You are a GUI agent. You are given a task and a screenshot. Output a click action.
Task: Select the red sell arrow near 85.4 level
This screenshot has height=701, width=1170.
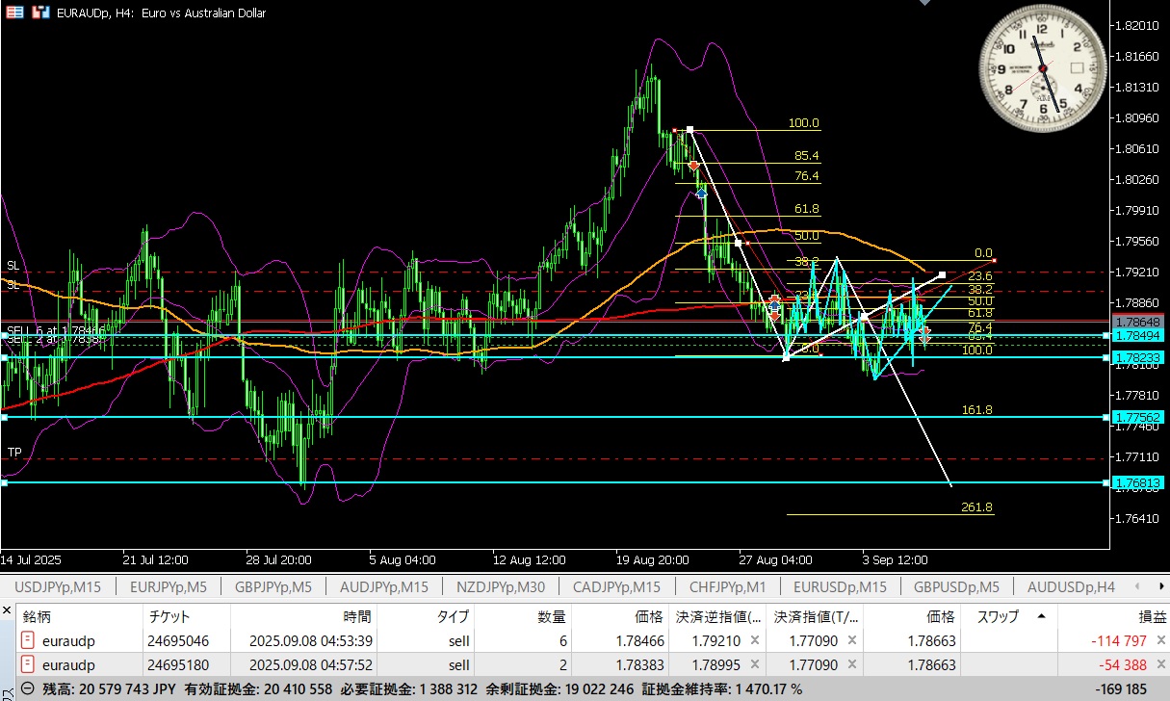693,167
